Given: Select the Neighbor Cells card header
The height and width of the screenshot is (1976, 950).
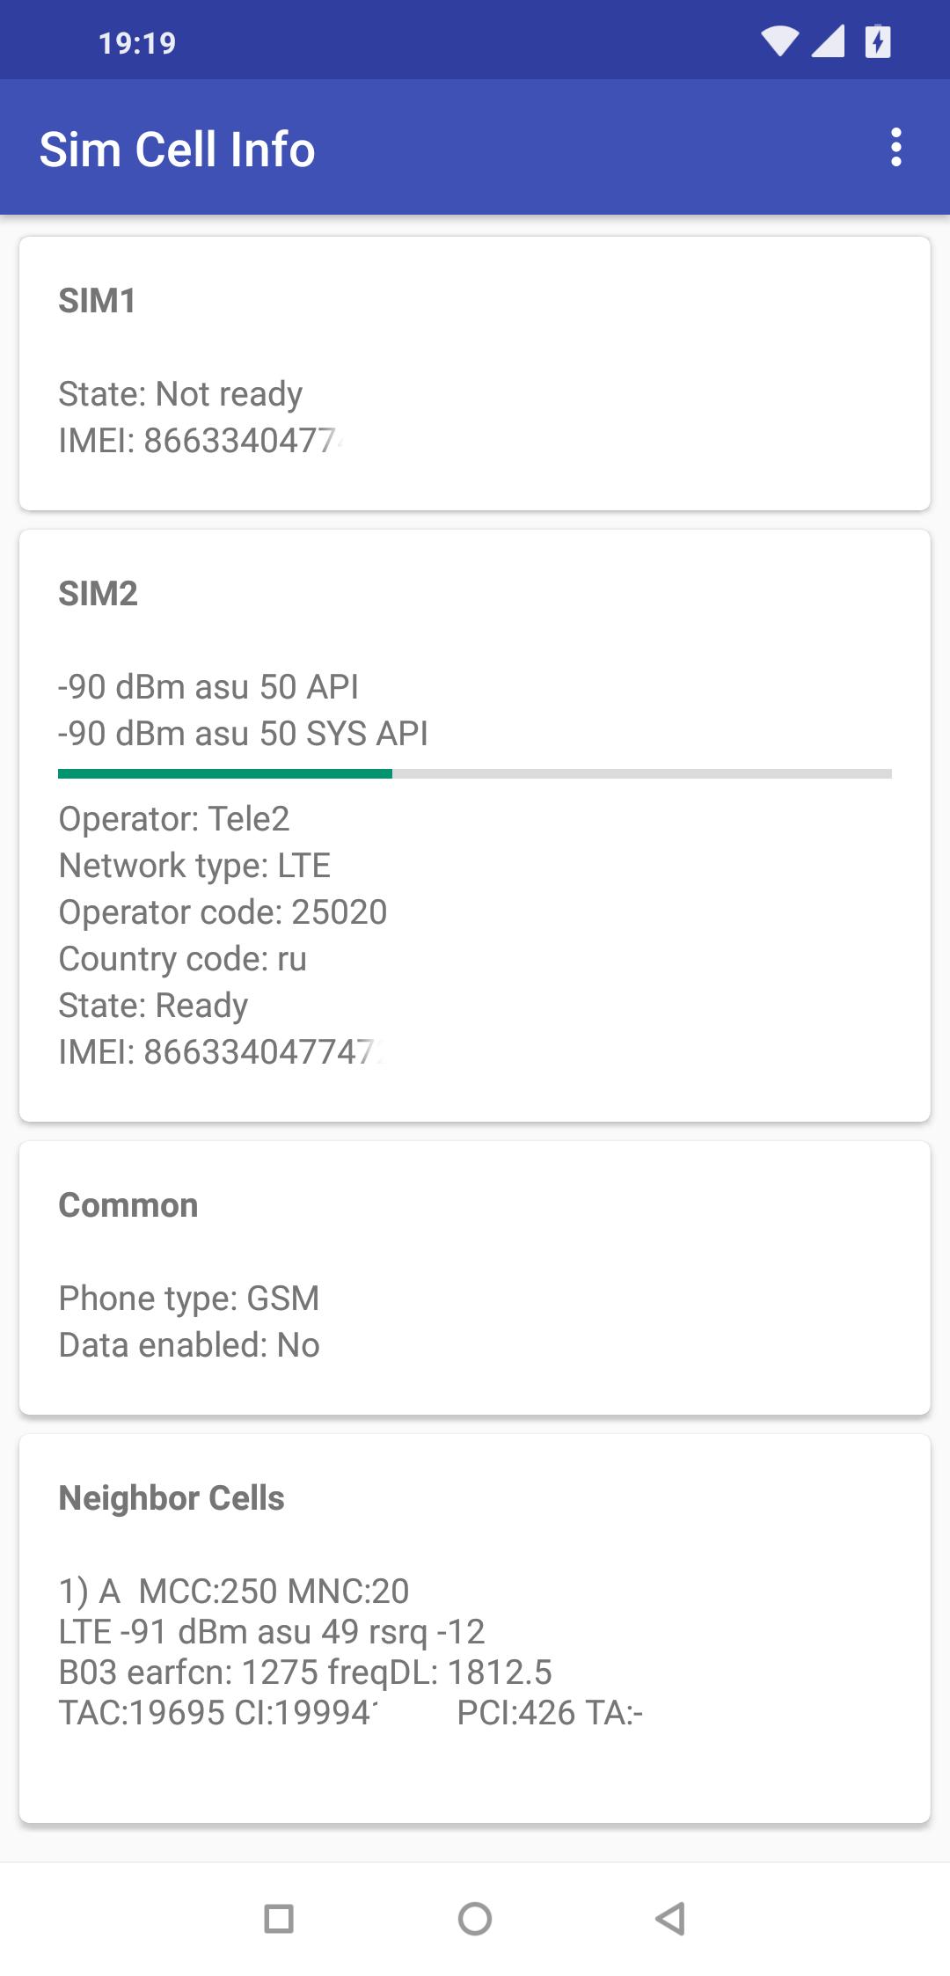Looking at the screenshot, I should click(x=172, y=1498).
